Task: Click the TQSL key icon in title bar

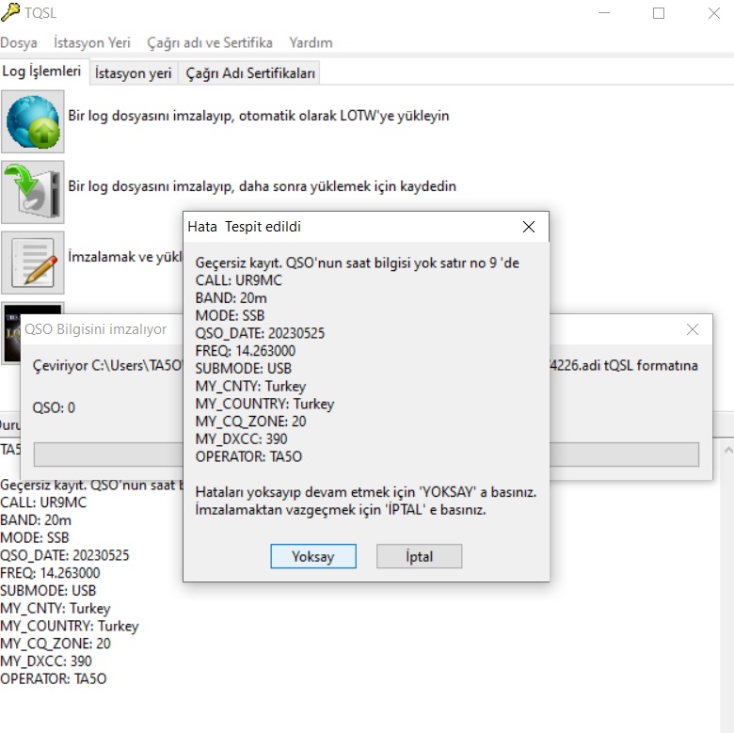Action: 10,12
